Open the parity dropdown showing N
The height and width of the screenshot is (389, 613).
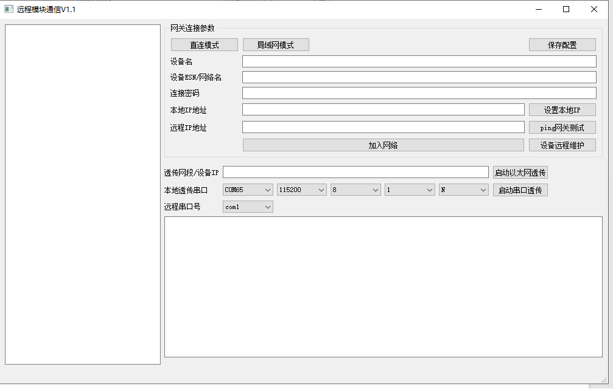point(463,190)
